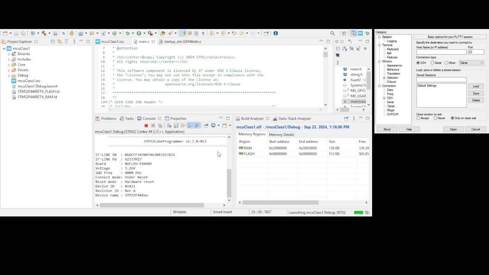Open the mcuClass1.ioc editor tab

[110, 41]
